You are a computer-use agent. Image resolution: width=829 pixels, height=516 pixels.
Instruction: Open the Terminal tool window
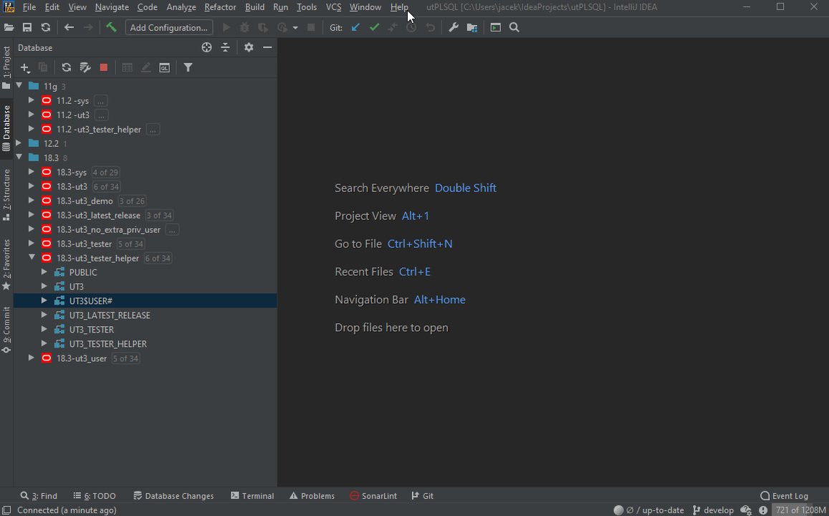click(252, 496)
